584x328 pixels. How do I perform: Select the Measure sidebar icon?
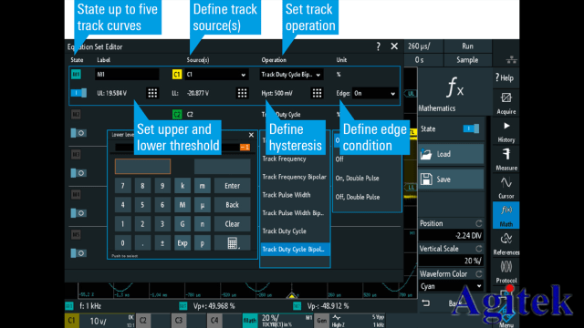click(x=506, y=159)
